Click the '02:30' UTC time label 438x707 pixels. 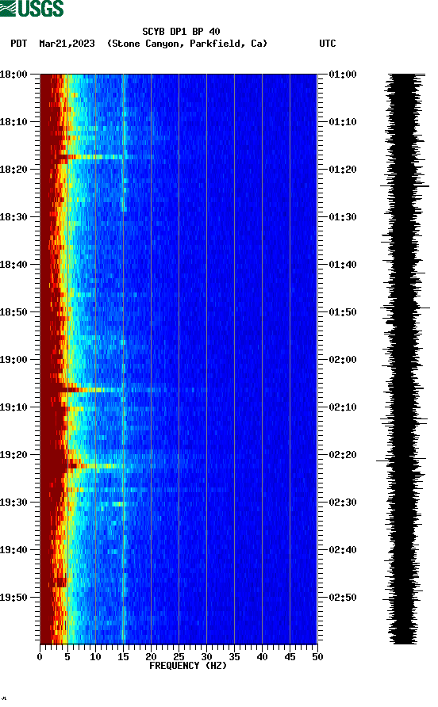pyautogui.click(x=343, y=503)
